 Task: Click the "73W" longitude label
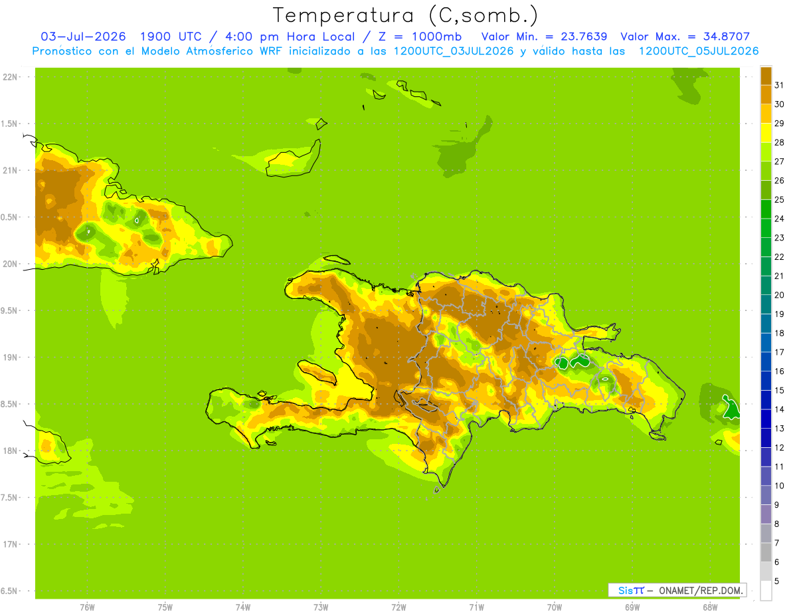321,607
